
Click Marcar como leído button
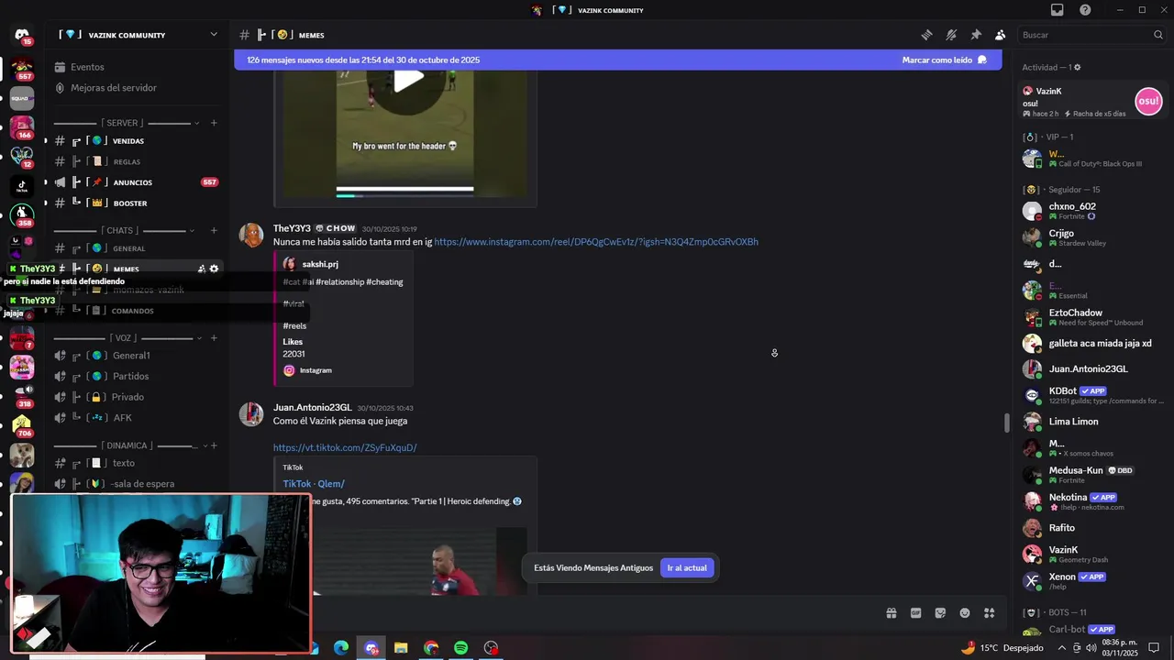tap(944, 60)
